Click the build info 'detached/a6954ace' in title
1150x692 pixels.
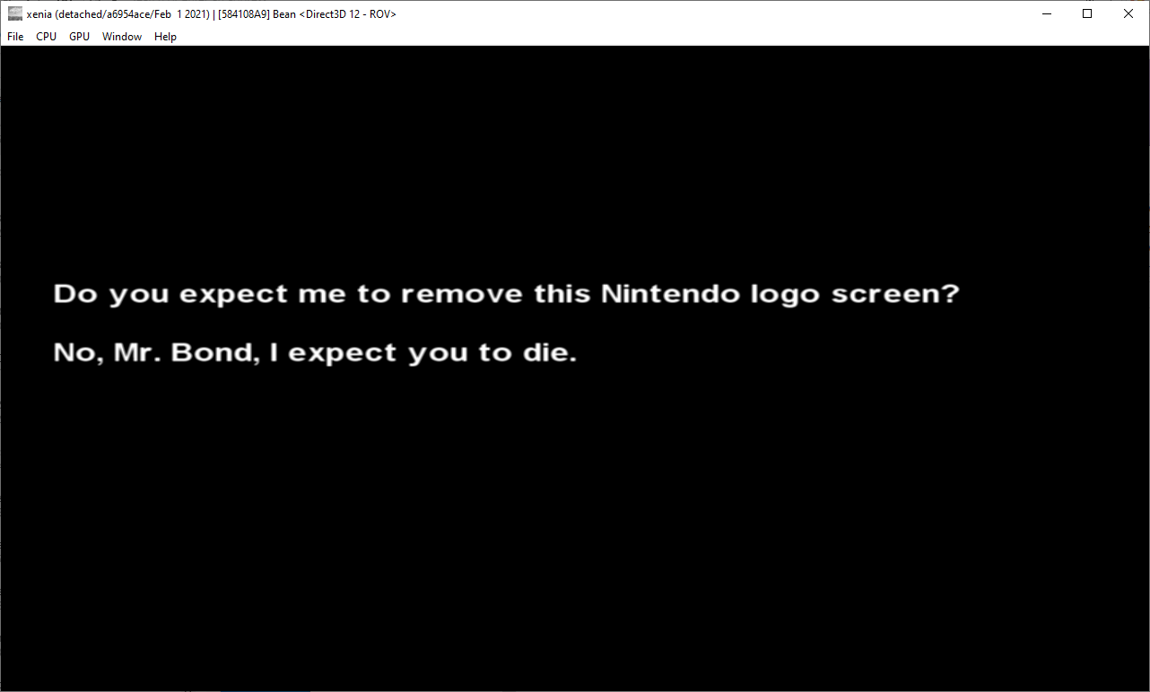pyautogui.click(x=96, y=14)
